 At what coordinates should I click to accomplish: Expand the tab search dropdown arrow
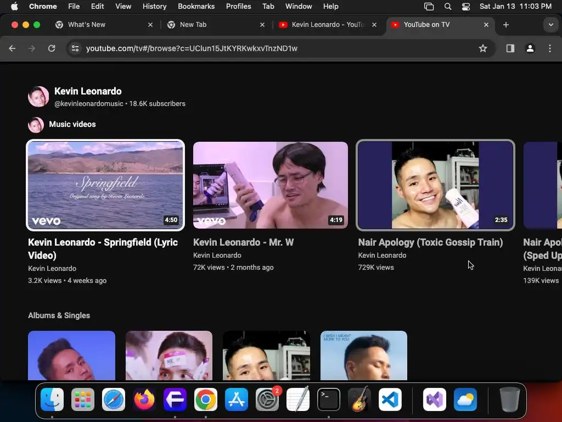551,25
